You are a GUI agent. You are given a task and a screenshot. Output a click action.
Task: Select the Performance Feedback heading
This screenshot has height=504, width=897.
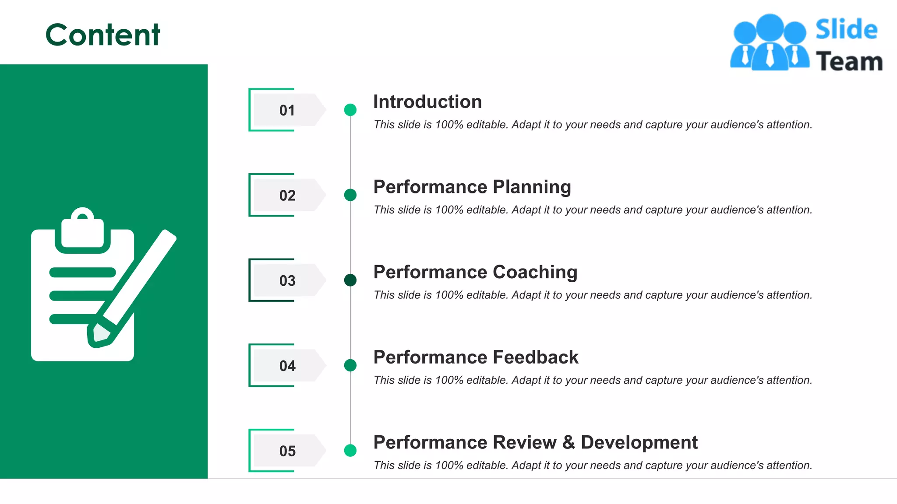(x=476, y=357)
